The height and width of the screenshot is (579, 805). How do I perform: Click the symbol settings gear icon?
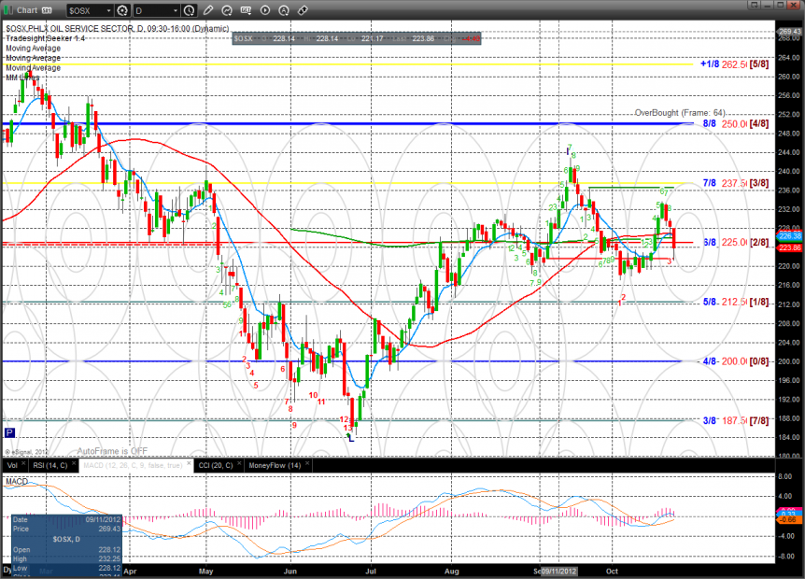tap(122, 10)
